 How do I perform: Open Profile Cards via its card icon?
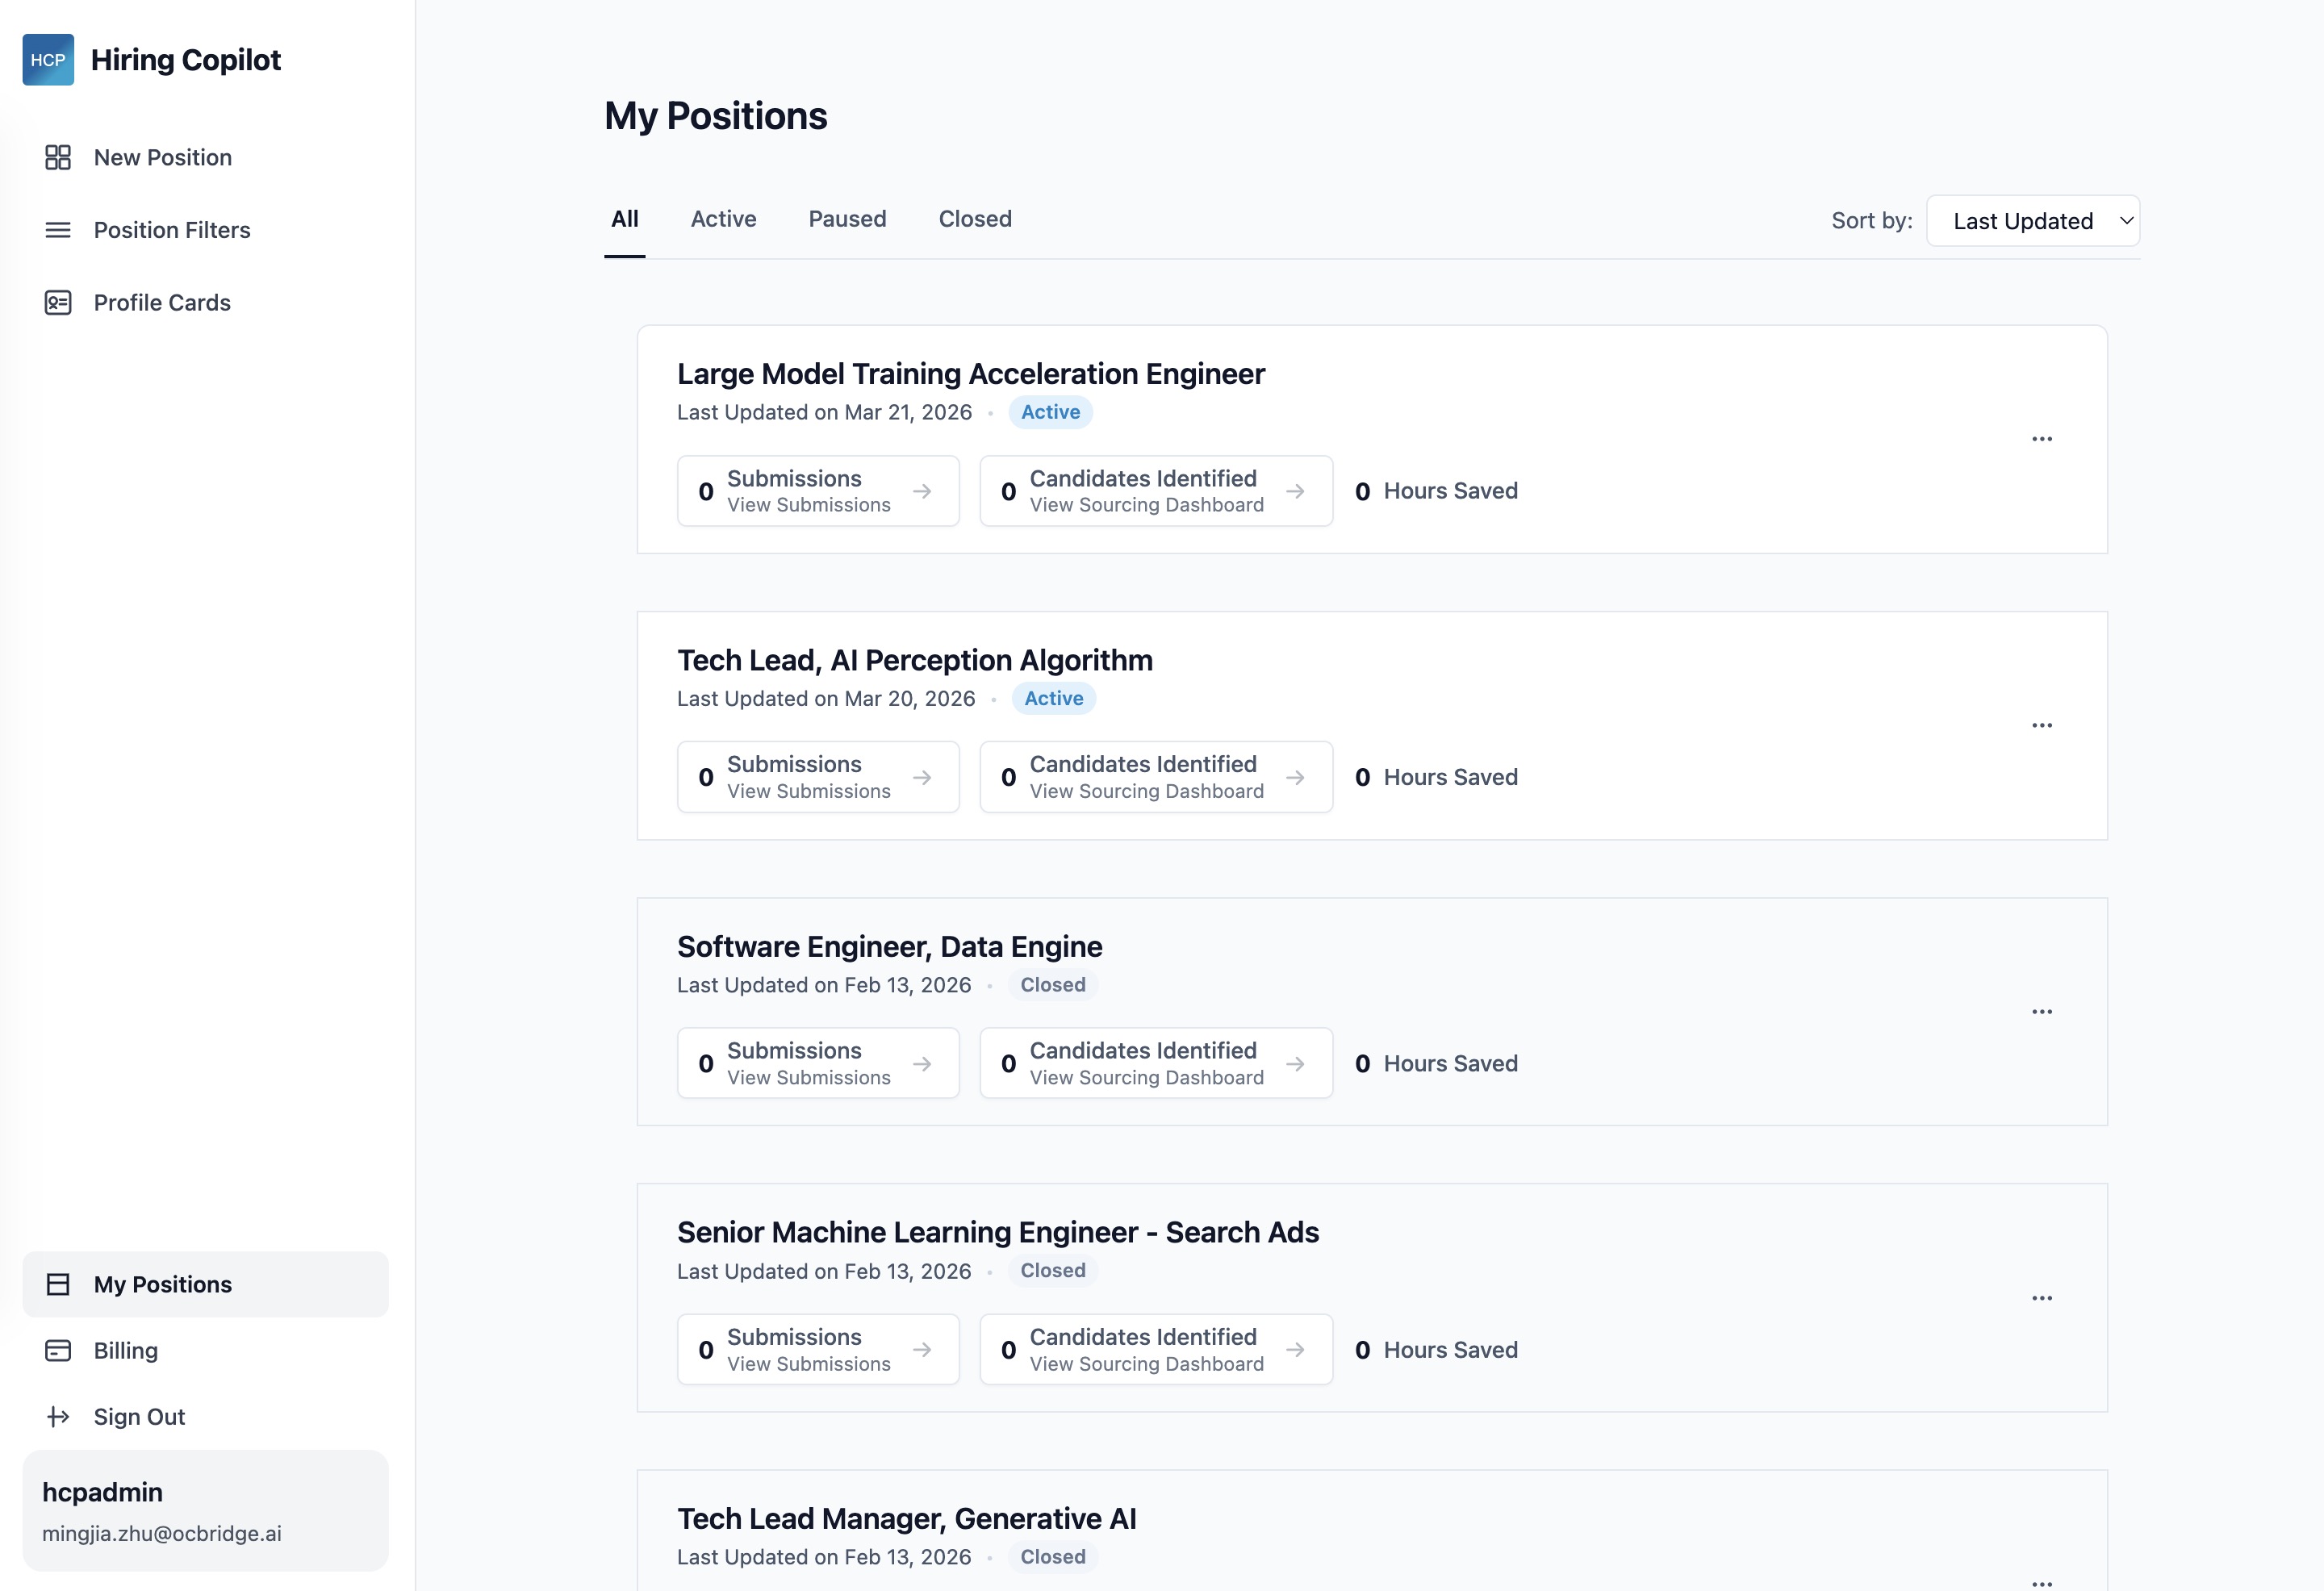pos(57,302)
